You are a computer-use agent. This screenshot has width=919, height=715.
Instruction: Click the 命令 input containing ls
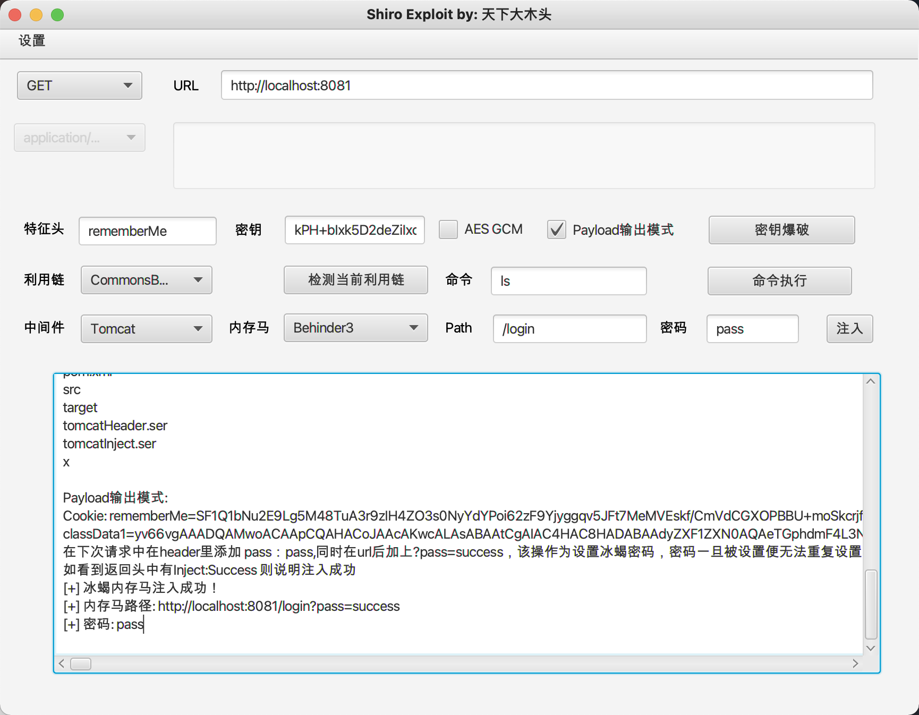569,281
